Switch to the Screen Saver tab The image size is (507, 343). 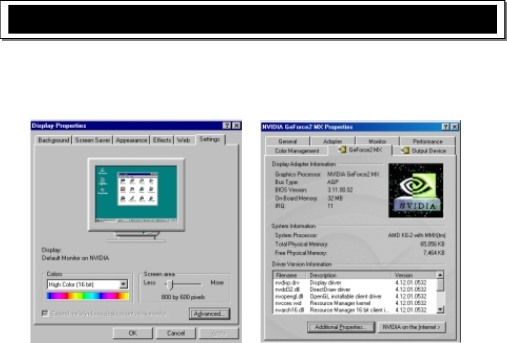(x=92, y=140)
